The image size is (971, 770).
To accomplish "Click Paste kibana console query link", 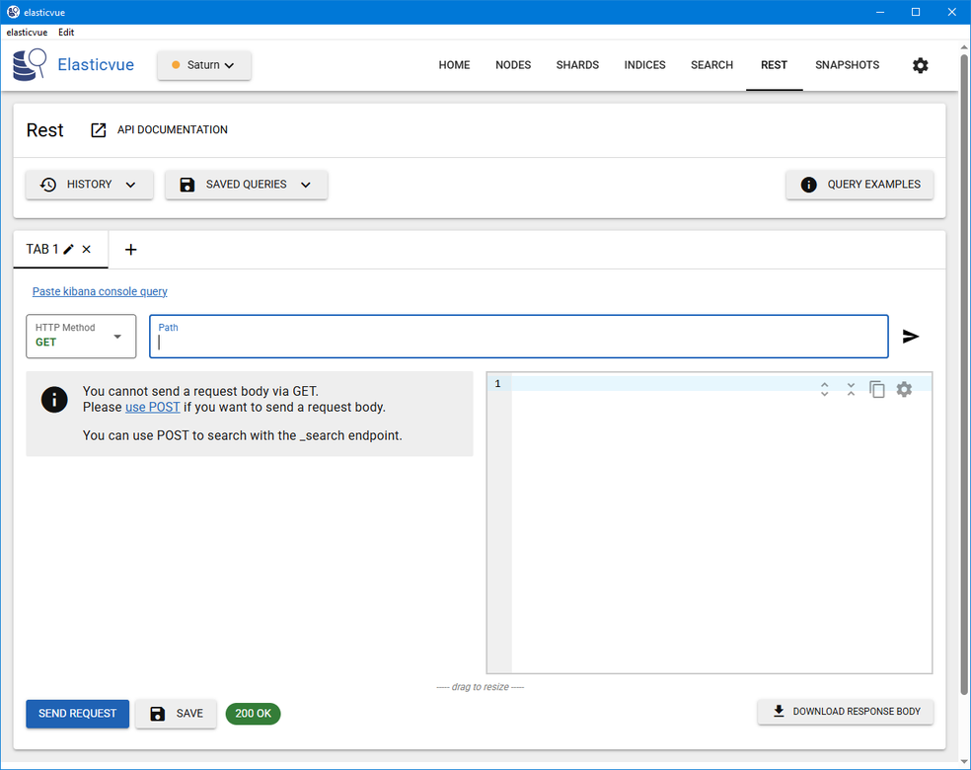I will tap(100, 291).
